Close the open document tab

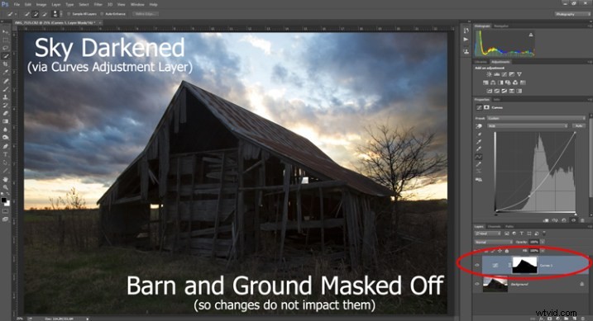(x=100, y=22)
